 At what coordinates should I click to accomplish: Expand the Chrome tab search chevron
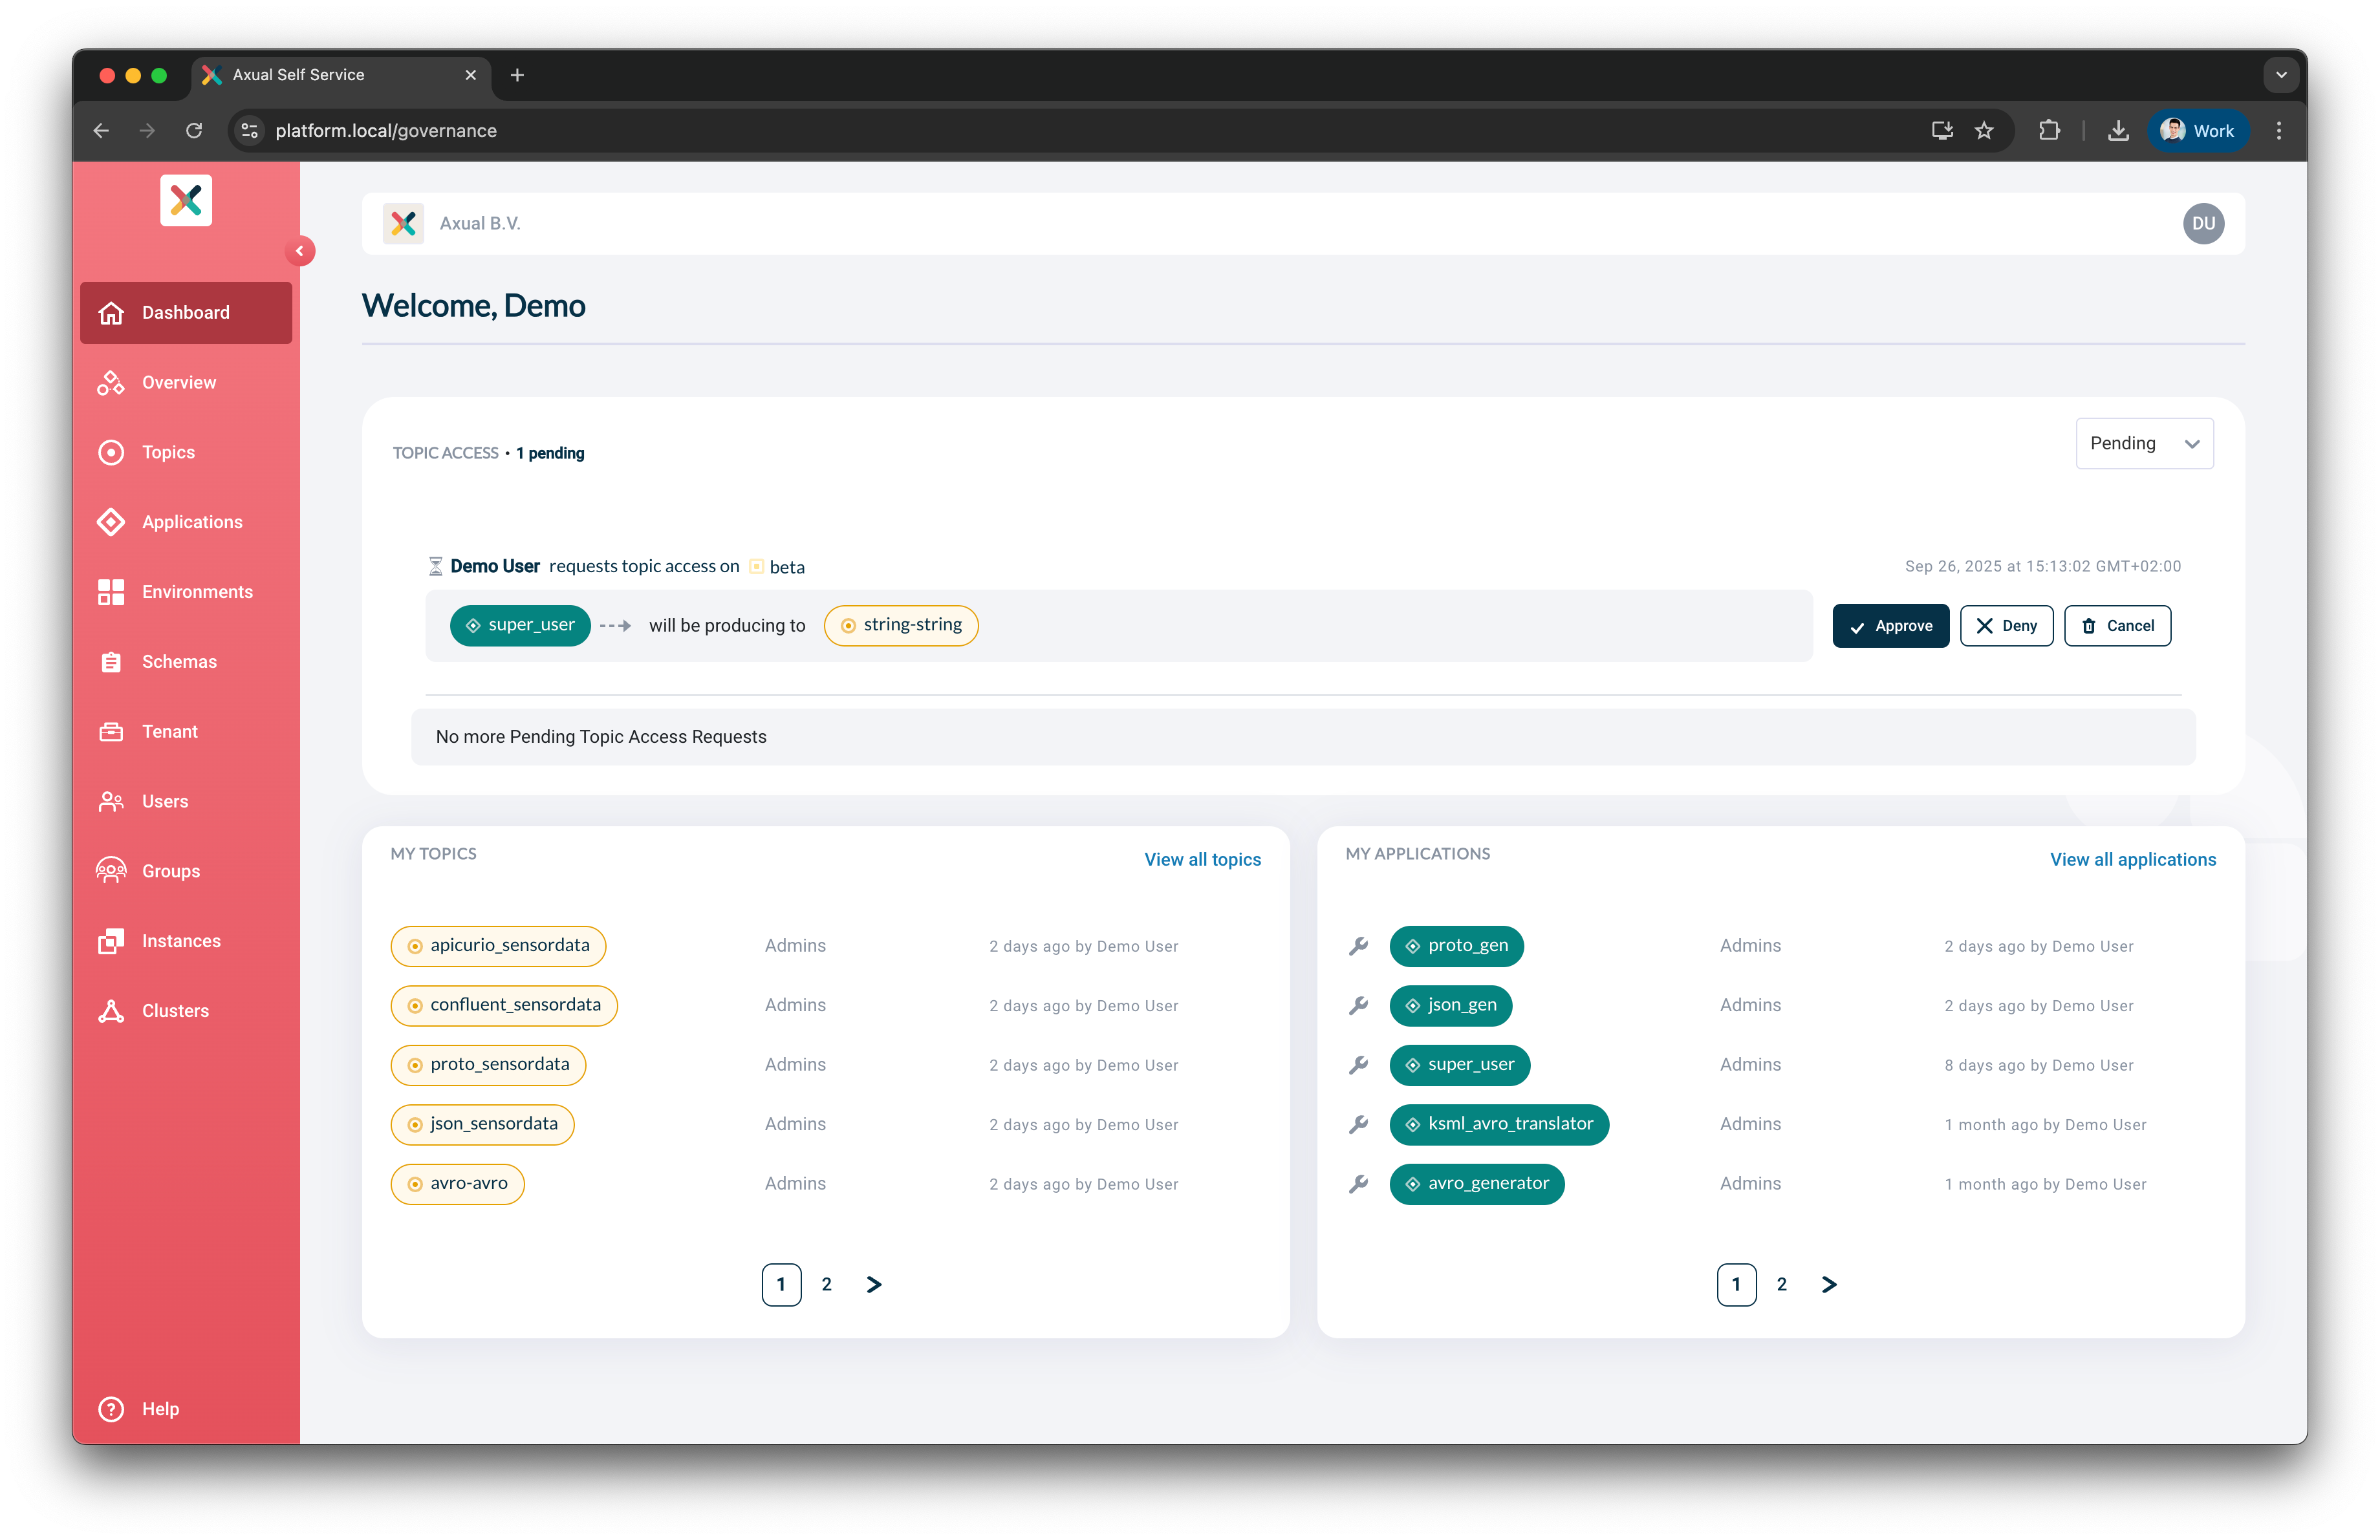[2281, 75]
